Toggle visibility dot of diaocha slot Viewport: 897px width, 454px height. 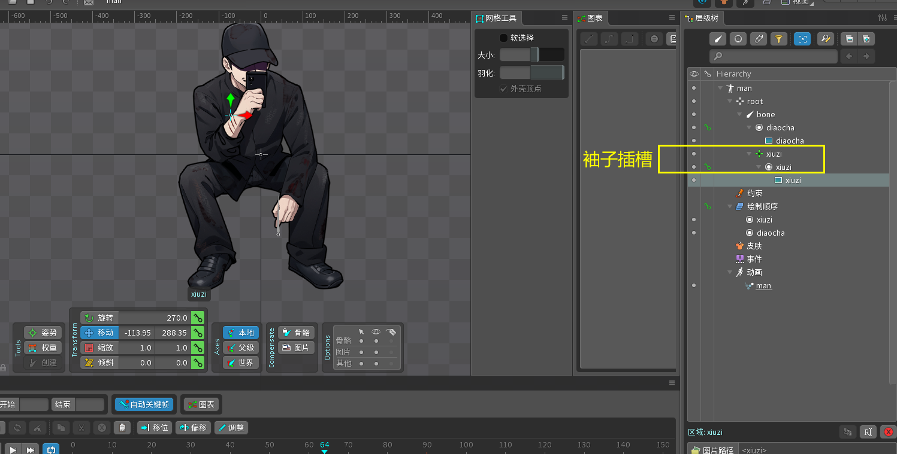click(x=694, y=127)
